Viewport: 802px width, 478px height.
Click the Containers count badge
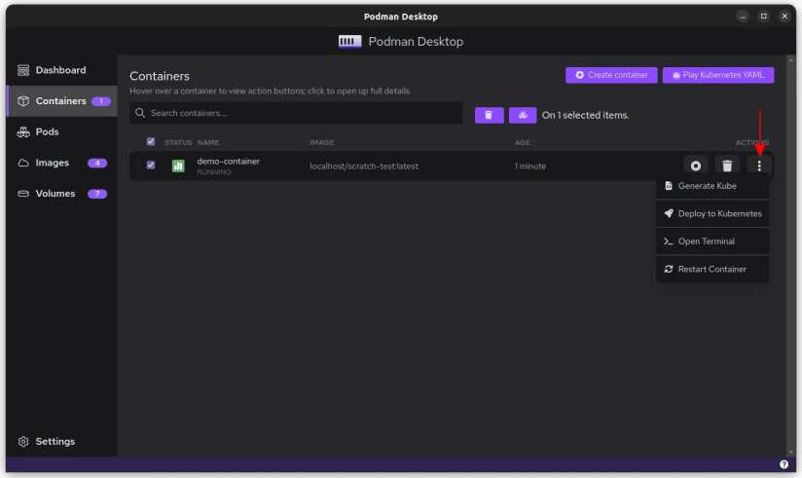tap(101, 101)
